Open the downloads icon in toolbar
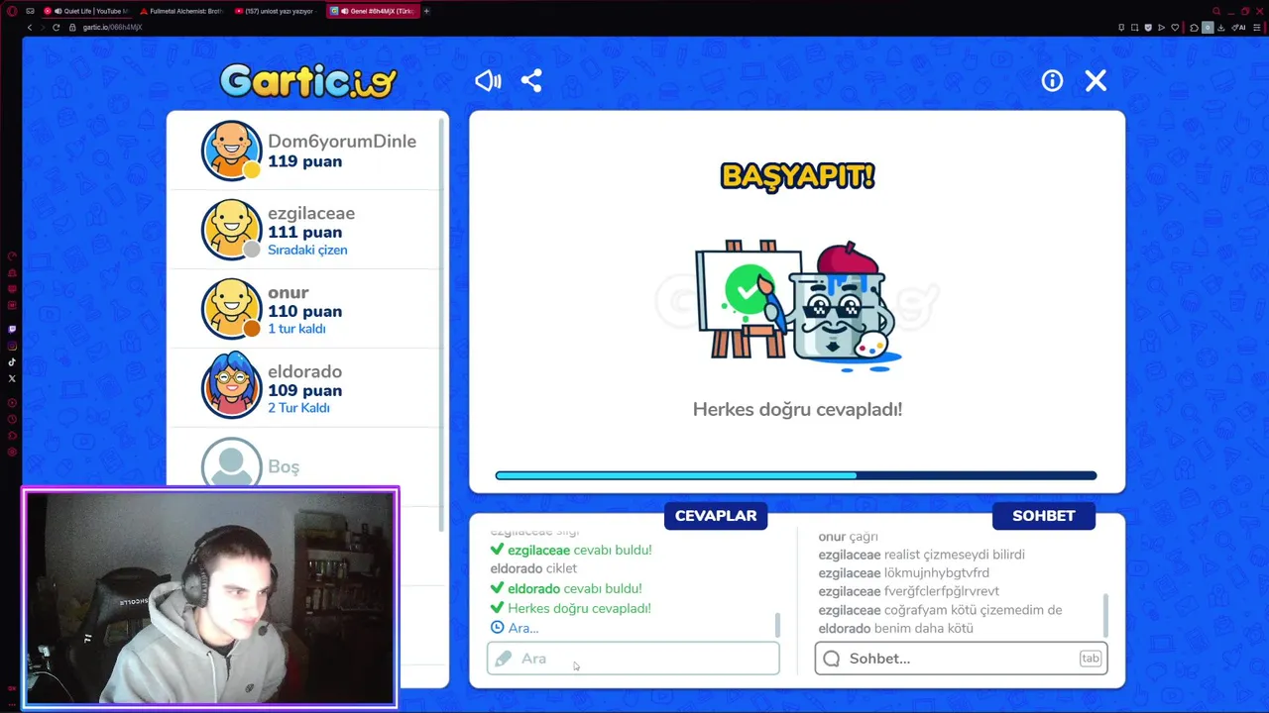The height and width of the screenshot is (713, 1269). click(1220, 27)
